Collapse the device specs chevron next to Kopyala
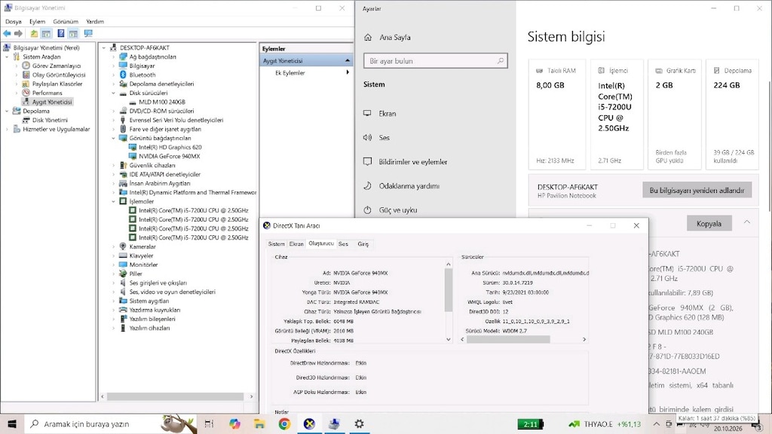 (747, 222)
